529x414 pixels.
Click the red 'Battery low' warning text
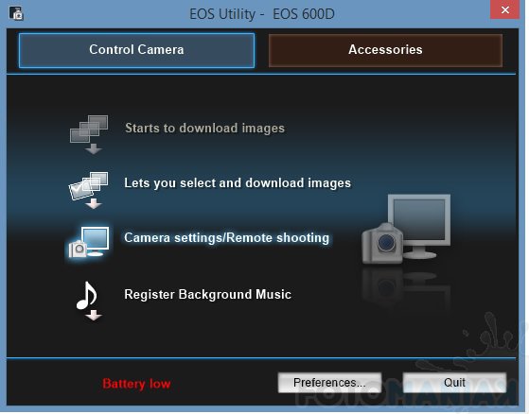[x=136, y=384]
